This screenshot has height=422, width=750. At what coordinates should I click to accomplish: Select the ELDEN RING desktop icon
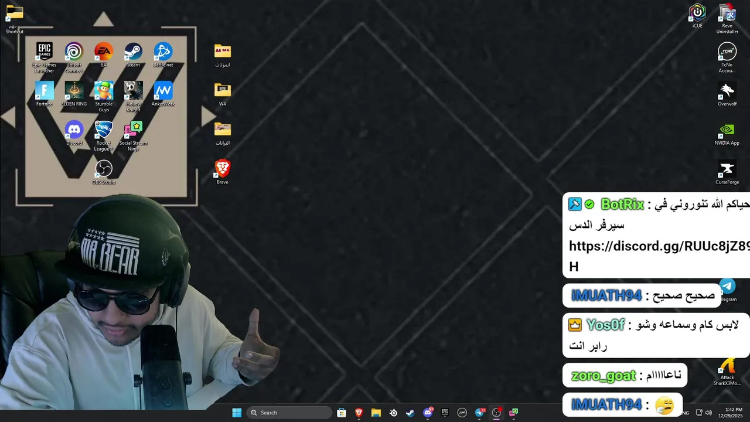tap(74, 94)
